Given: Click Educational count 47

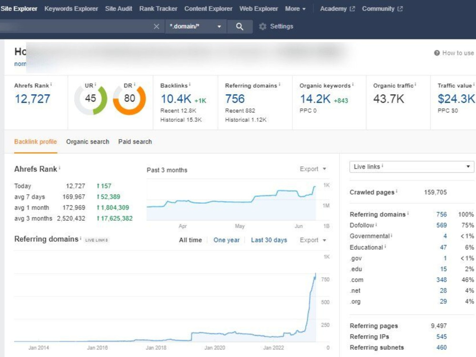Looking at the screenshot, I should coord(443,248).
